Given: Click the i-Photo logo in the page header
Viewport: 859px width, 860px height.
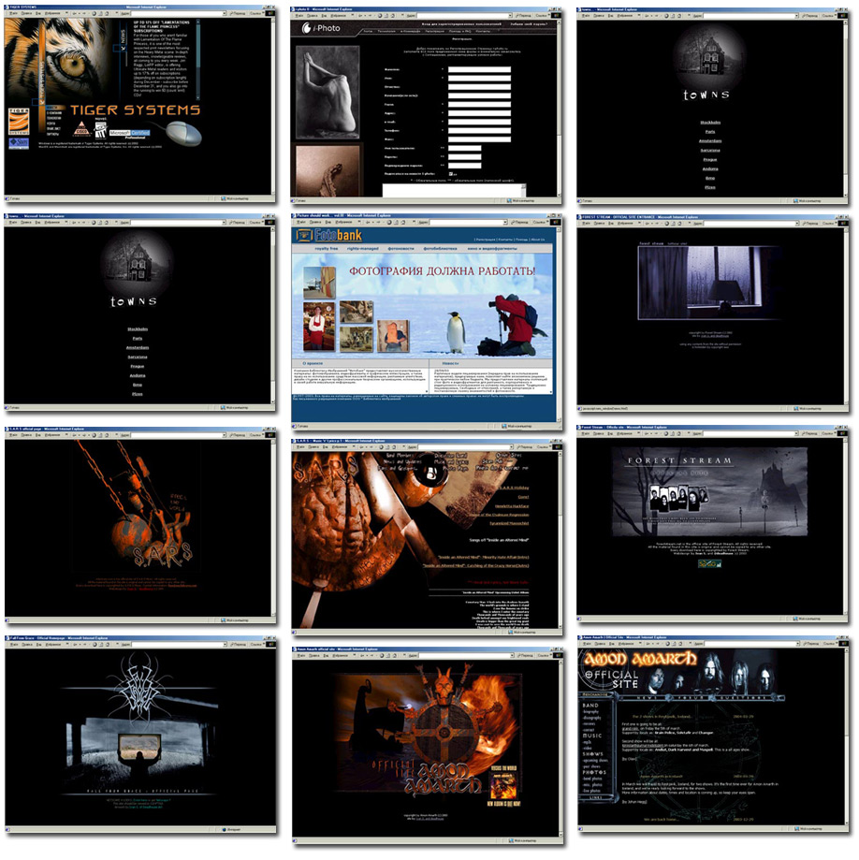Looking at the screenshot, I should [322, 28].
